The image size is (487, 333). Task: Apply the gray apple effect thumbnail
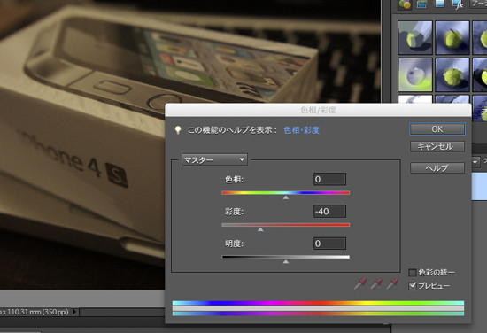(x=415, y=74)
